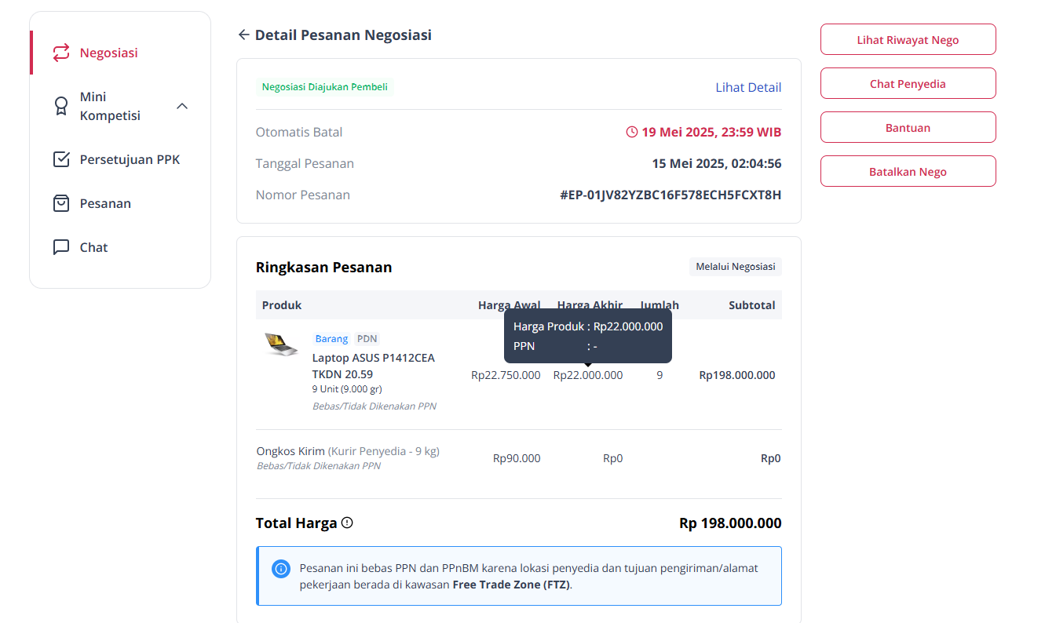Collapse the Mini Kompetisi chevron
The width and height of the screenshot is (1045, 623).
tap(182, 106)
